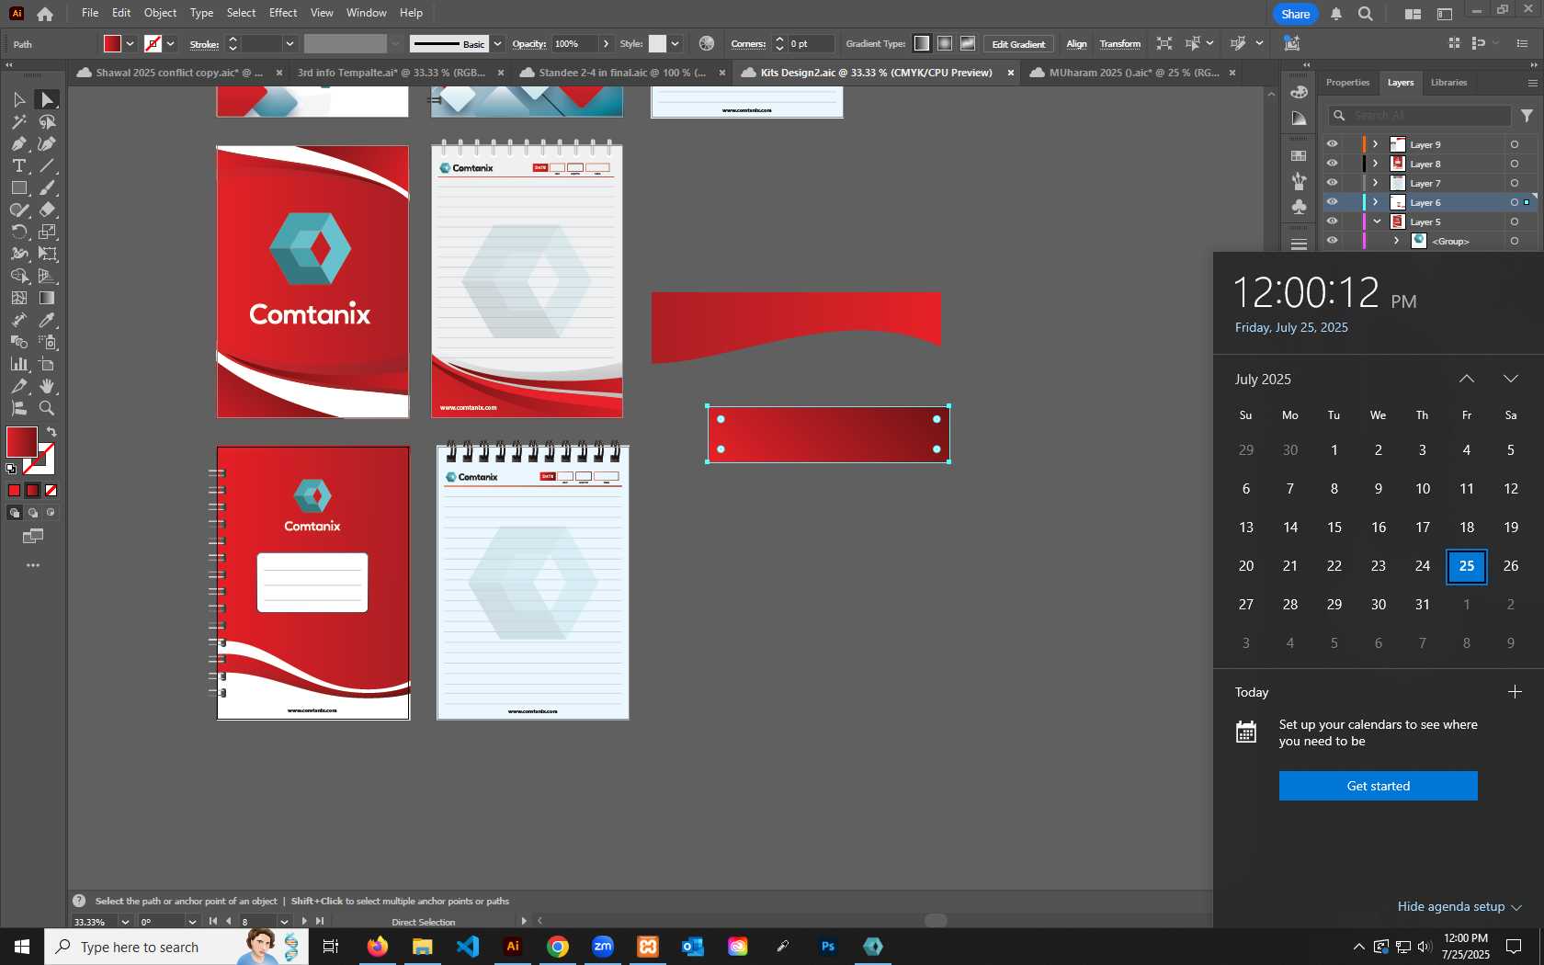Click the fill swatch in control bar
The height and width of the screenshot is (965, 1544).
coord(112,43)
